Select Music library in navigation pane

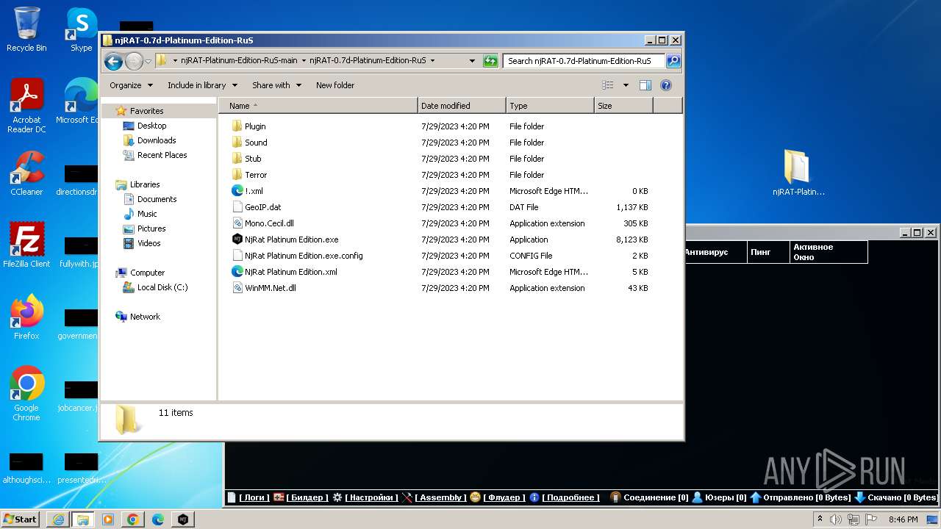pyautogui.click(x=147, y=214)
